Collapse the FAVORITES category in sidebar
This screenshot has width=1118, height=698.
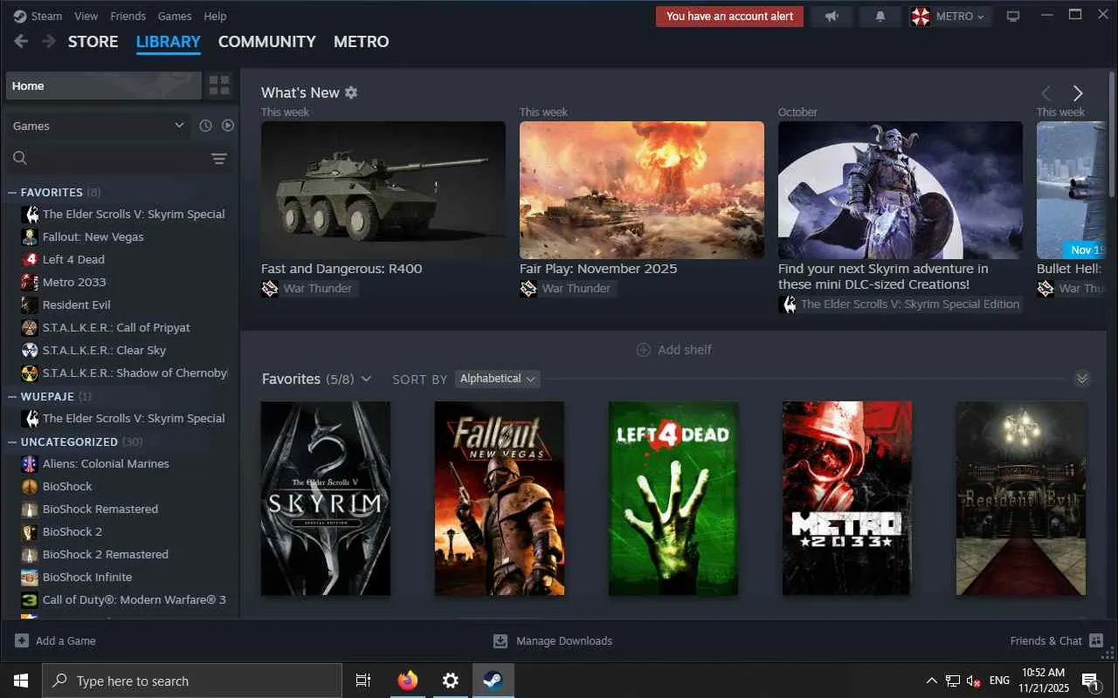12,192
